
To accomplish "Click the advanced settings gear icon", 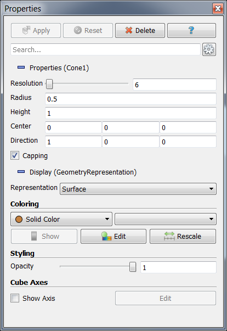I will (x=209, y=49).
